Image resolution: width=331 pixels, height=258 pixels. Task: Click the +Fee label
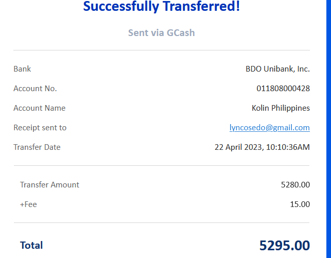(28, 204)
